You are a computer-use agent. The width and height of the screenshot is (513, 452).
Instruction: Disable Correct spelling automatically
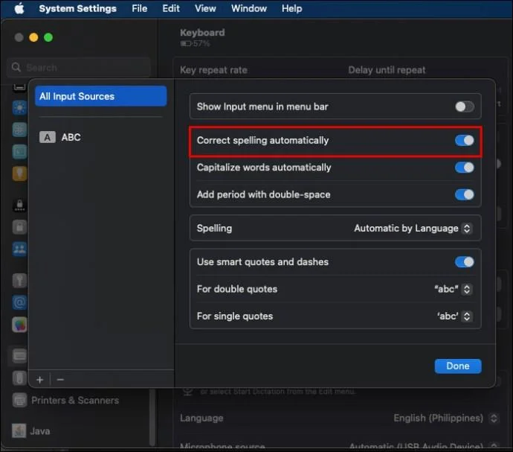[464, 140]
